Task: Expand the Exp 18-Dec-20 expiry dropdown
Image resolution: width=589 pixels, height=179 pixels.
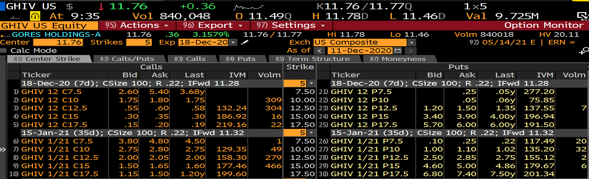Action: 234,42
